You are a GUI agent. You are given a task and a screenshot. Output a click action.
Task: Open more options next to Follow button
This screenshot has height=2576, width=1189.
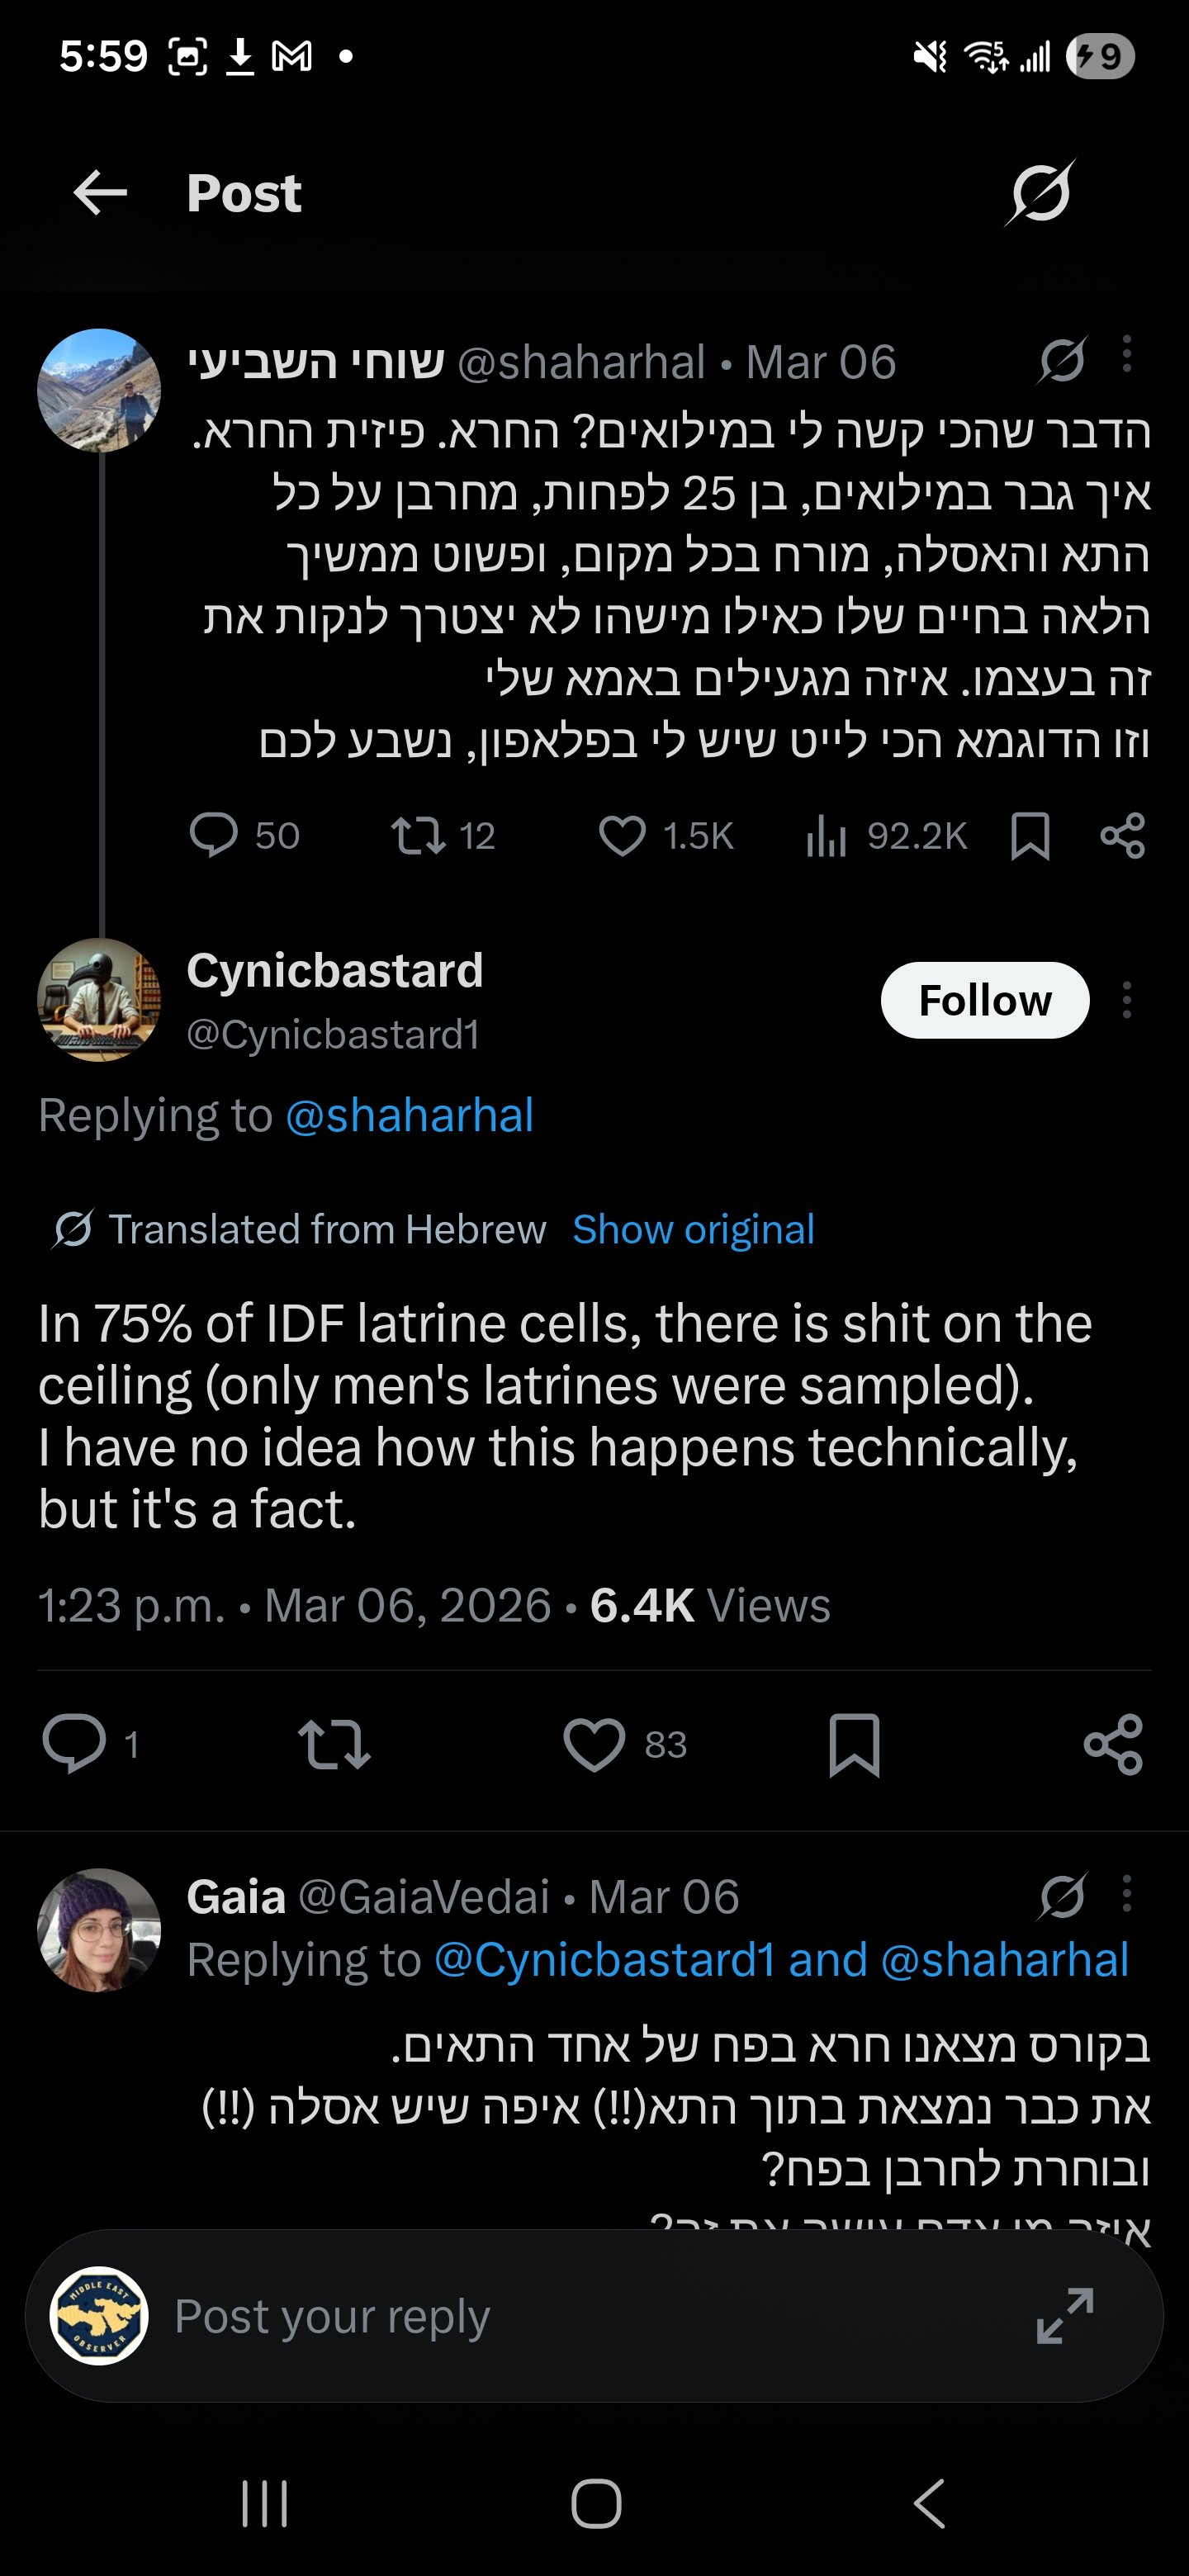click(1127, 1000)
